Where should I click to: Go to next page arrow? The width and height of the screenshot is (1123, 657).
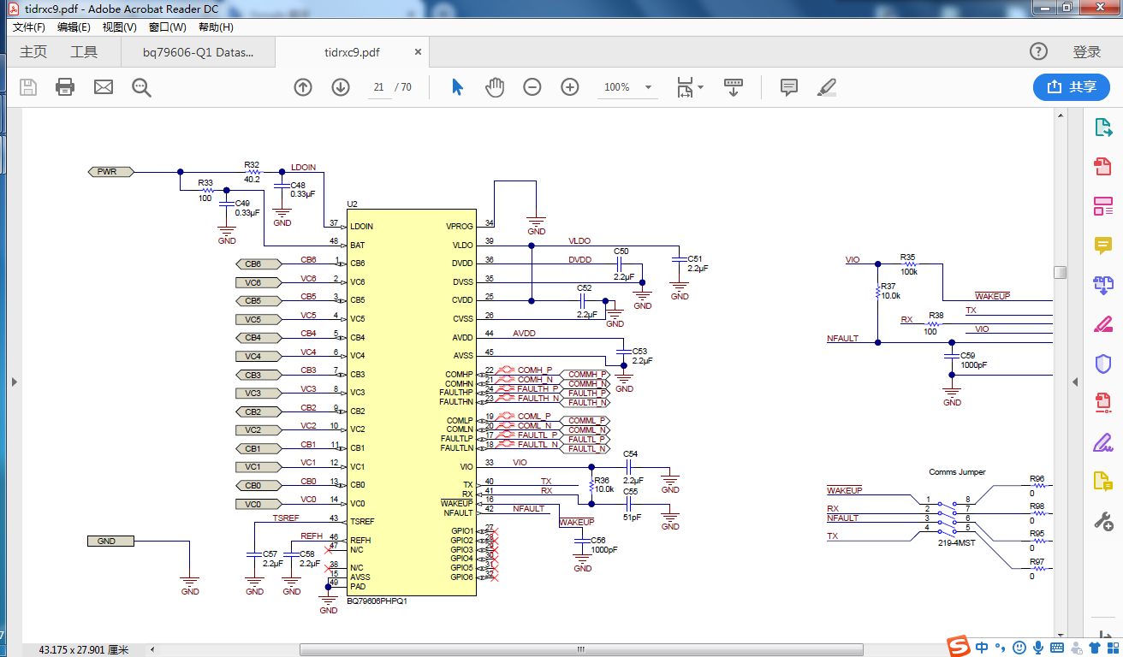coord(341,87)
